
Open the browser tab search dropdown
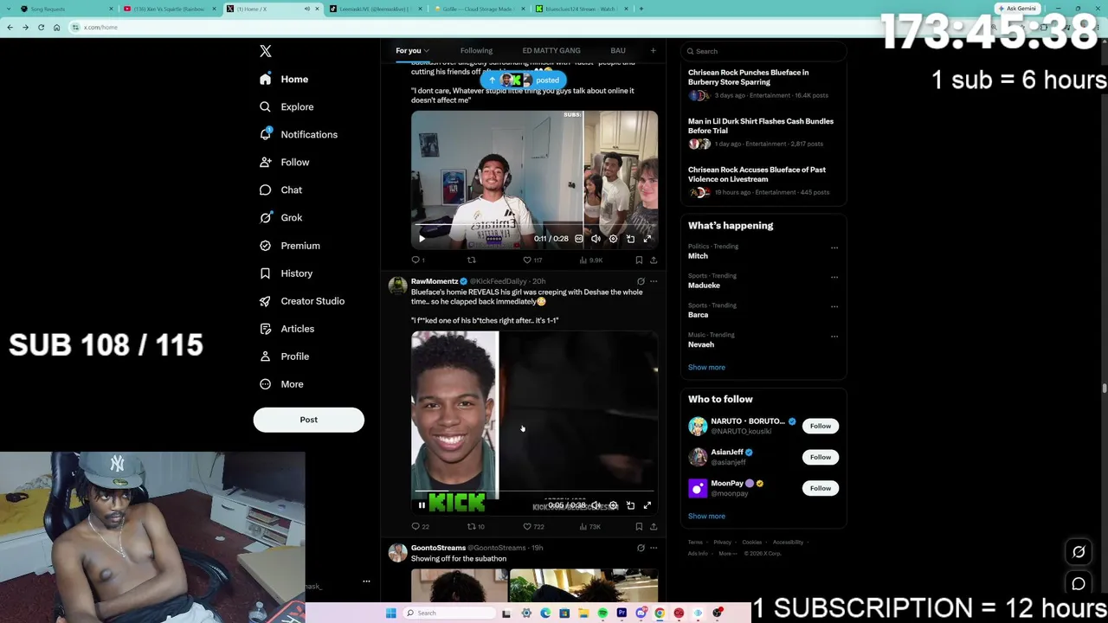[10, 9]
